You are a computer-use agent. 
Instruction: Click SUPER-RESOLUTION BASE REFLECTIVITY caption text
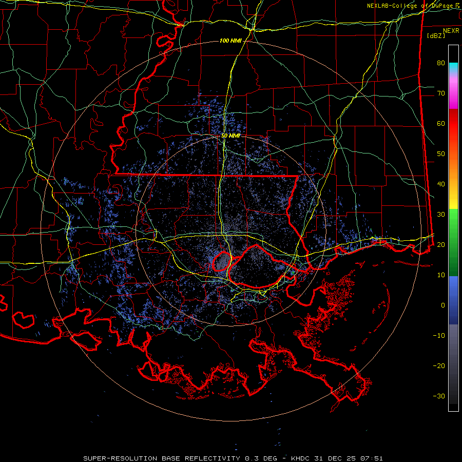click(162, 458)
